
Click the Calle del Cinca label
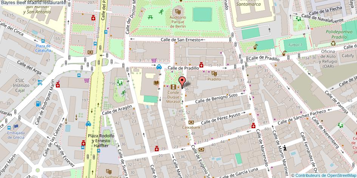12,29
